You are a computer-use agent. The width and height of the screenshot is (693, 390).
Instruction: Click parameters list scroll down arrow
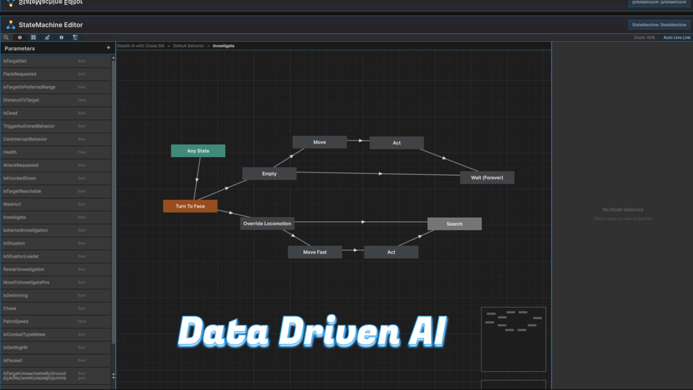pos(113,376)
